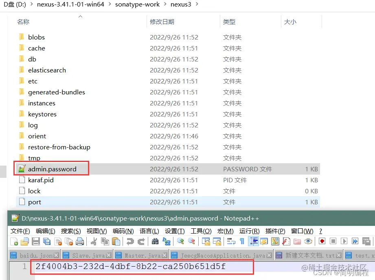
Task: Toggle word wrap toolbar icon
Action: point(231,241)
